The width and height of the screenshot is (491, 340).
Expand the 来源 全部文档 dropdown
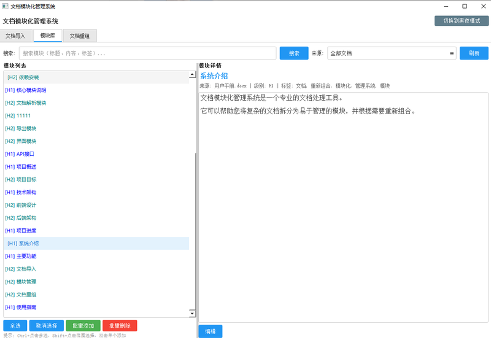[392, 53]
